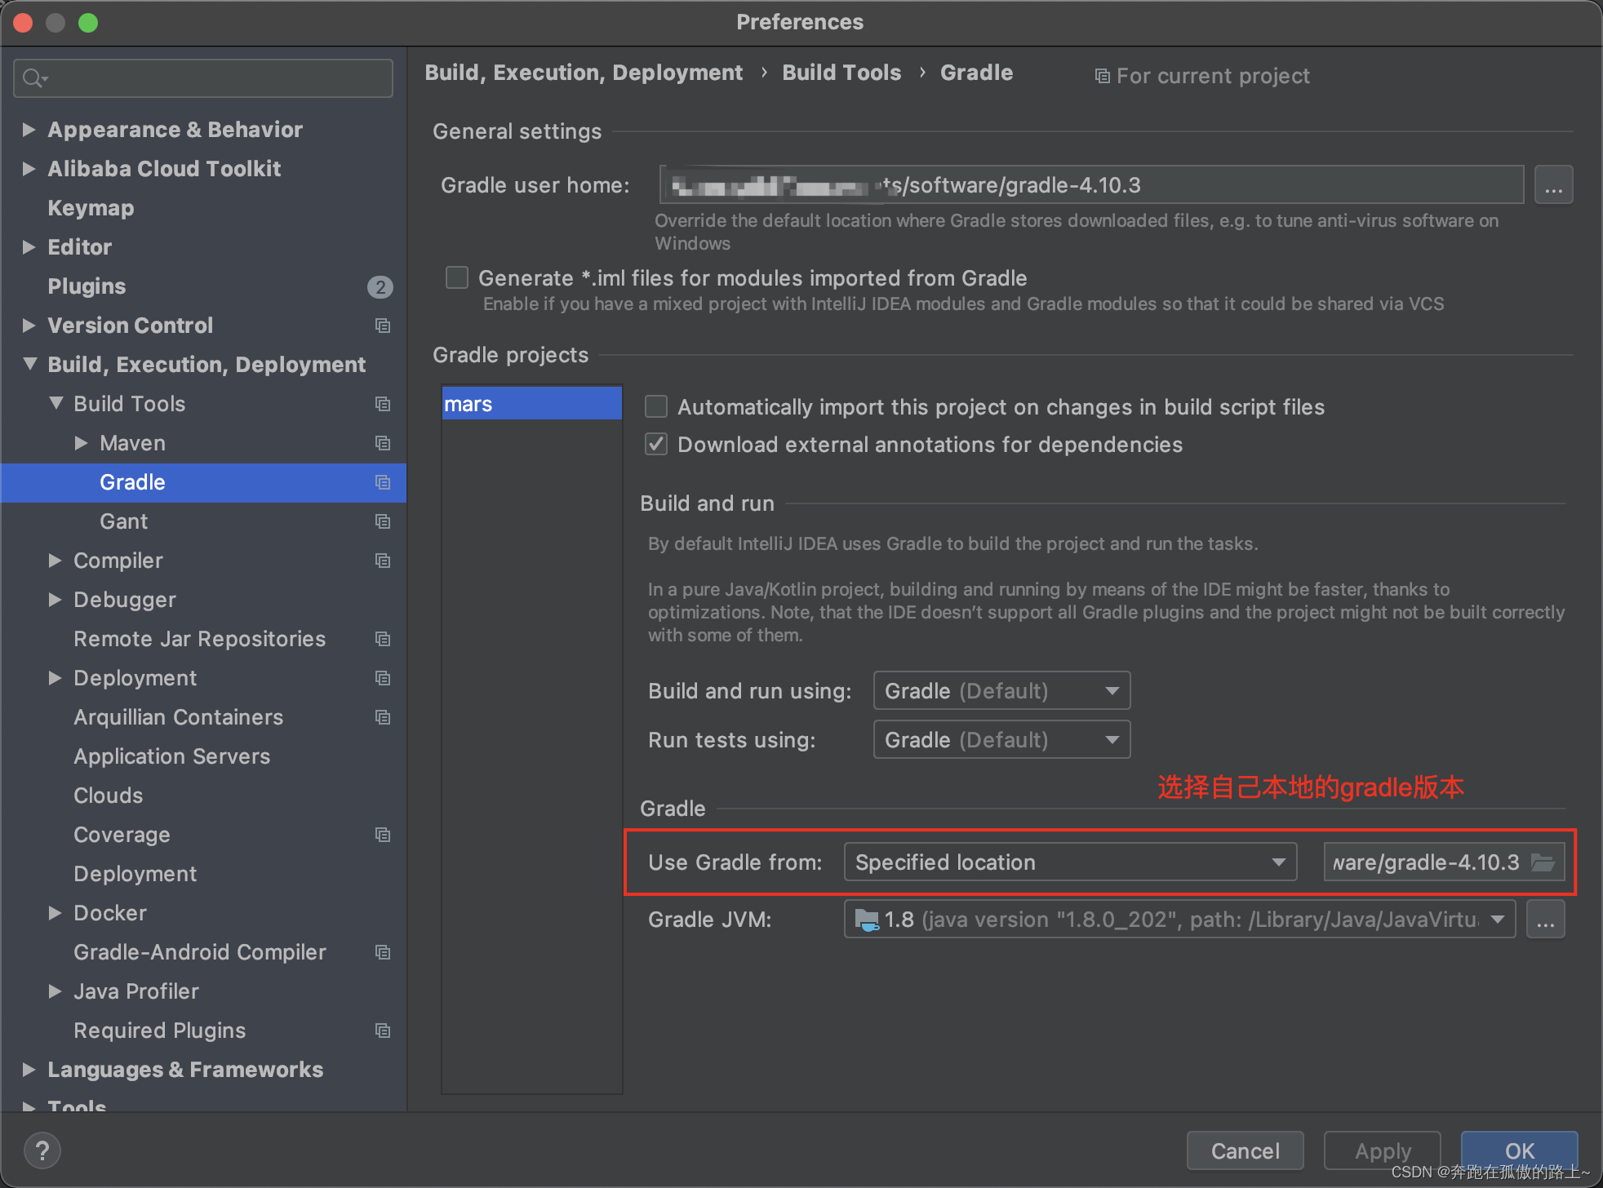Expand the Maven tree node
This screenshot has height=1188, width=1603.
pos(81,443)
